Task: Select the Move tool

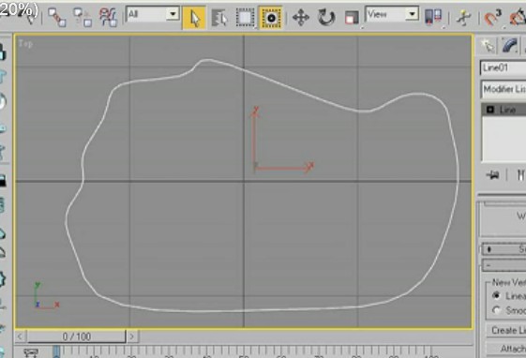Action: tap(301, 18)
